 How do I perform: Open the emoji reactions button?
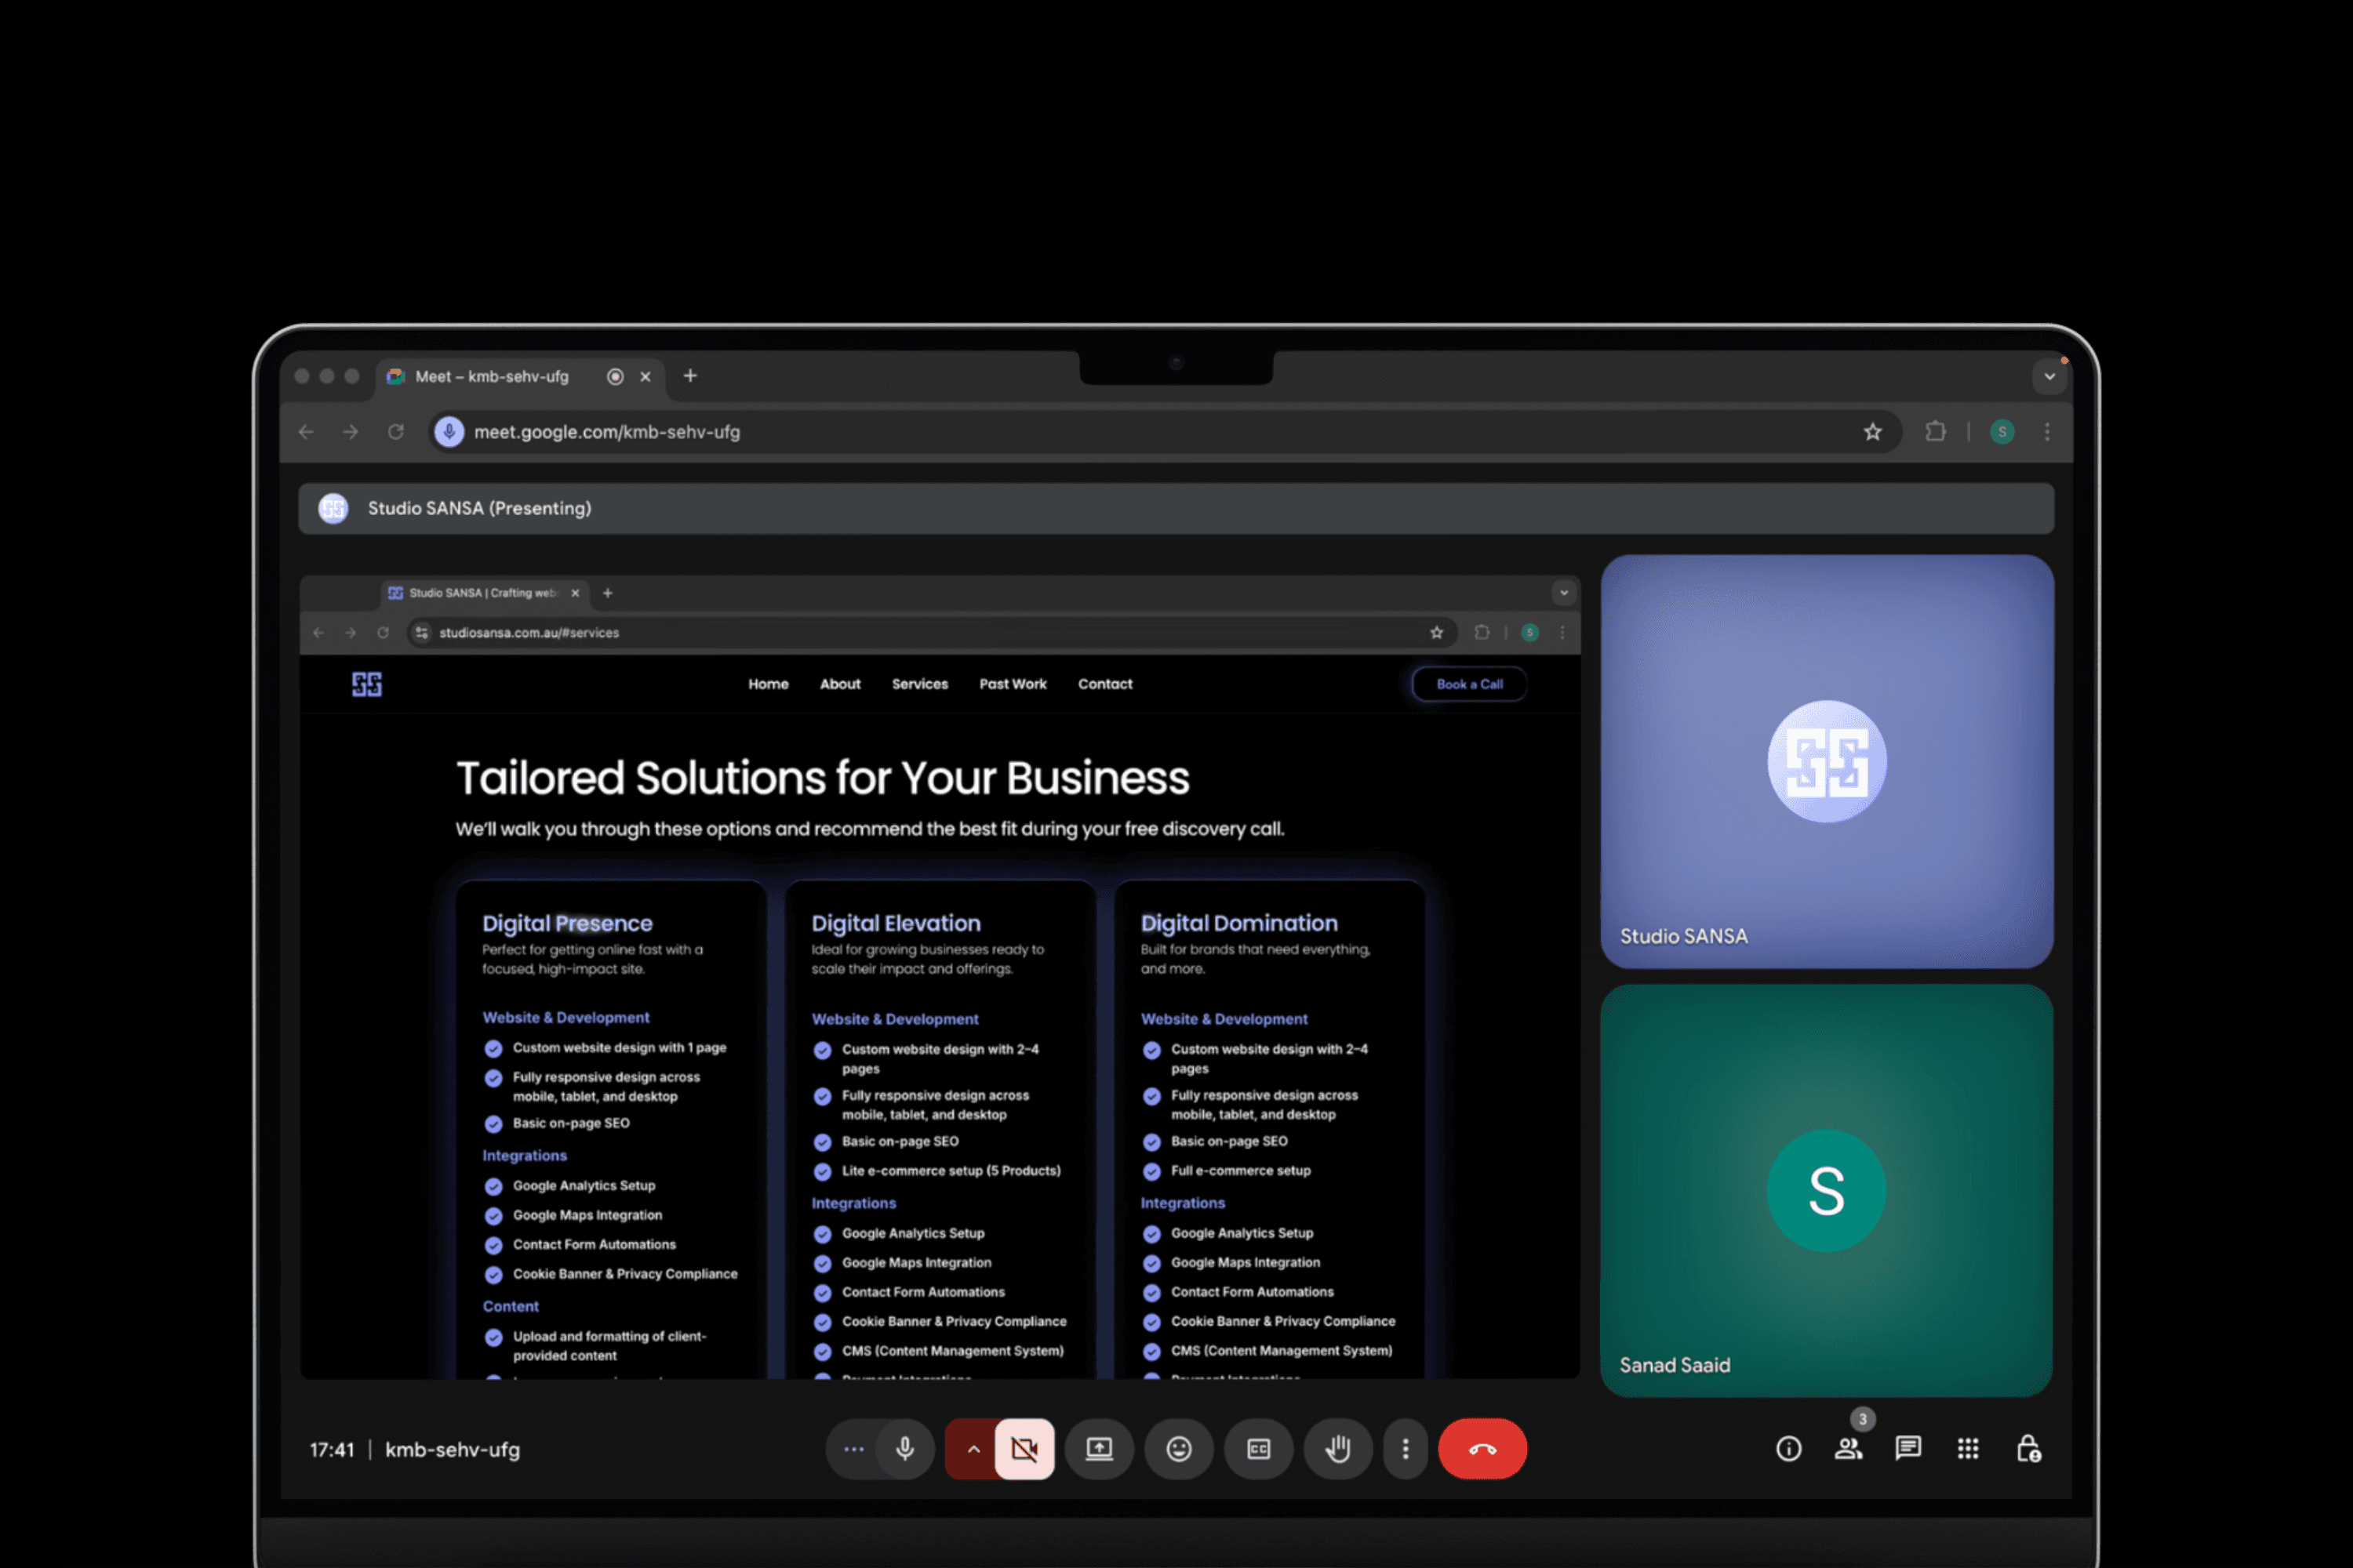(1179, 1449)
